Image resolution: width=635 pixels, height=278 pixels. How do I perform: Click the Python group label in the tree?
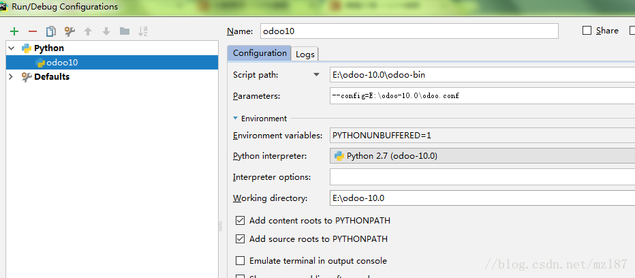pyautogui.click(x=49, y=48)
